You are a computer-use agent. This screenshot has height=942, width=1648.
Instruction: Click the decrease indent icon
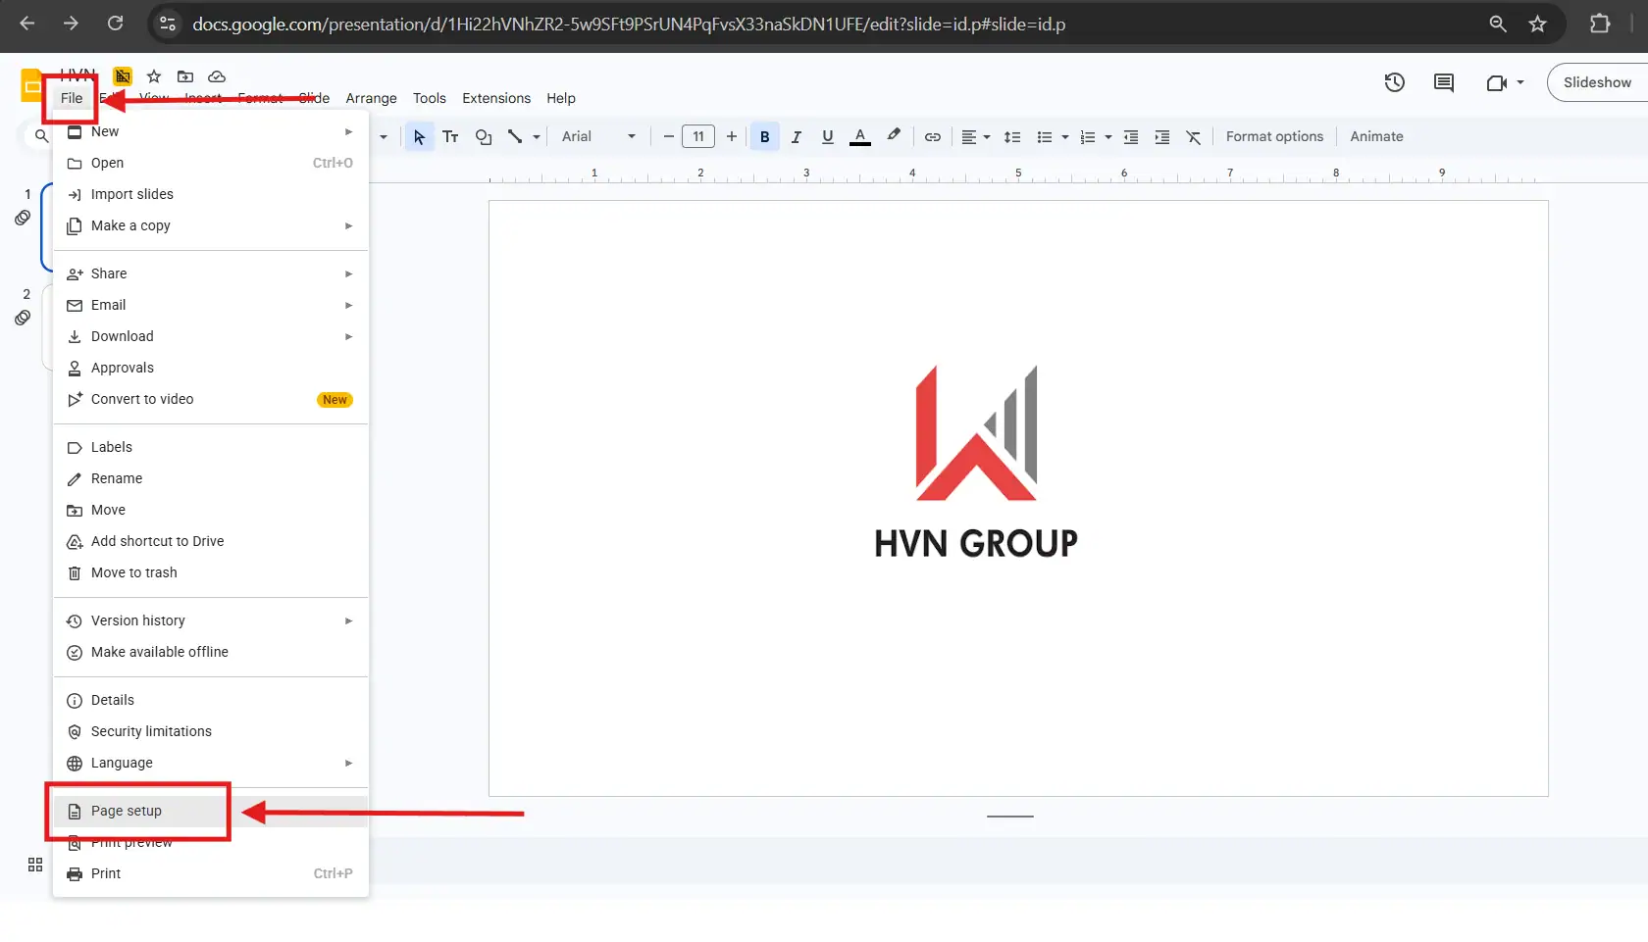(x=1130, y=137)
